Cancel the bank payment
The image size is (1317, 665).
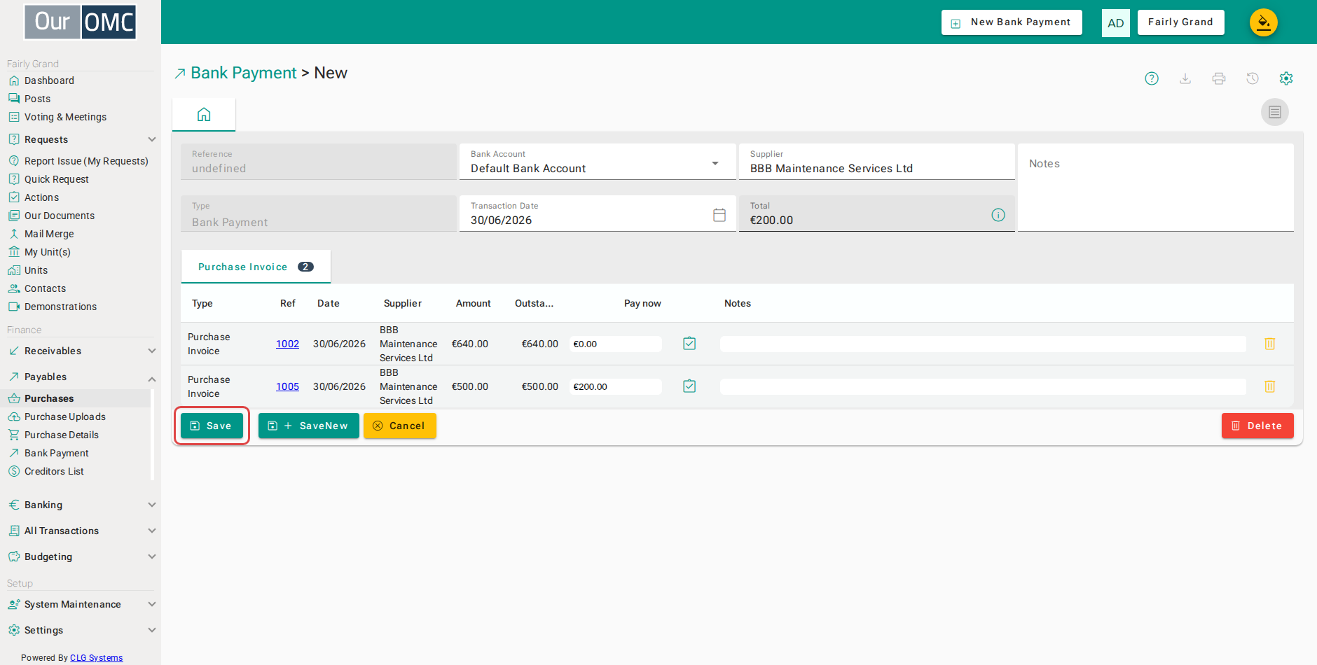point(400,426)
